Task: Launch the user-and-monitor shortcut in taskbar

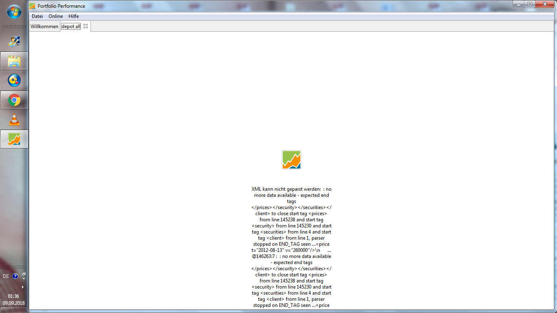Action: click(x=14, y=41)
